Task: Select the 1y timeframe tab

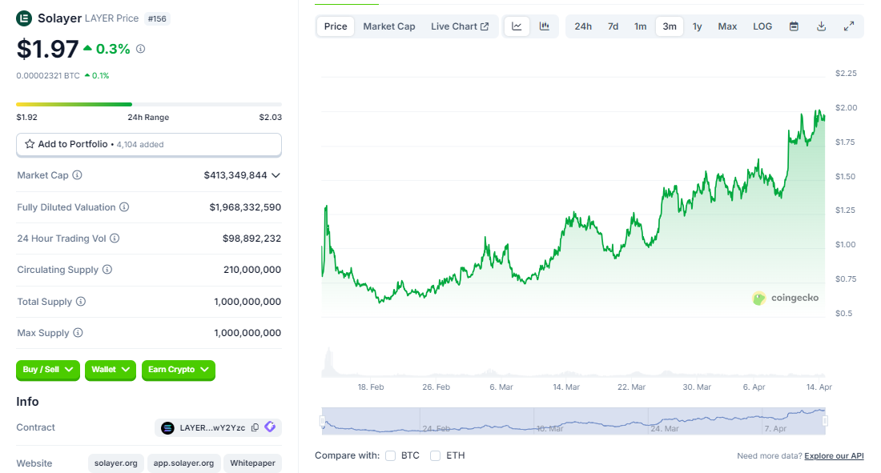Action: [x=697, y=26]
